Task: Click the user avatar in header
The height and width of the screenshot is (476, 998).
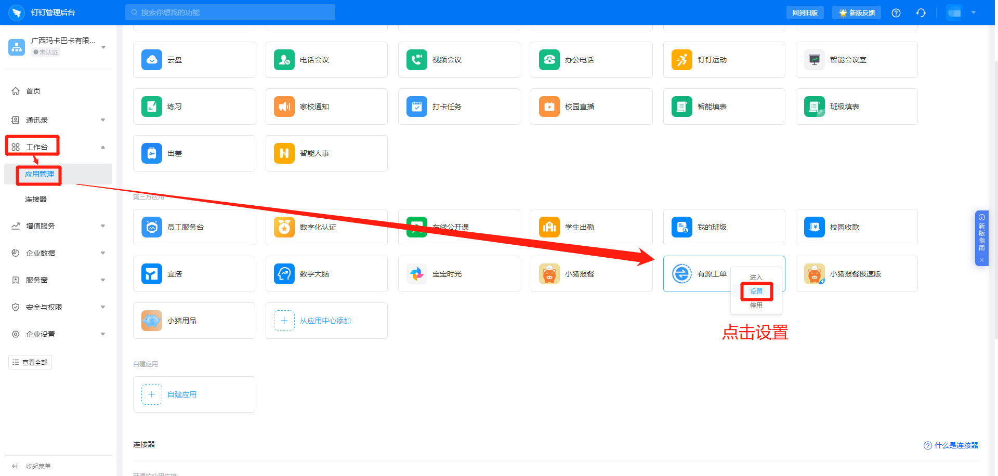Action: [954, 12]
